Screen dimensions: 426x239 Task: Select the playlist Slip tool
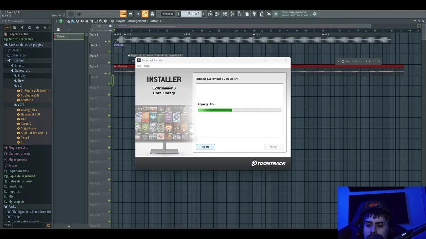87,21
